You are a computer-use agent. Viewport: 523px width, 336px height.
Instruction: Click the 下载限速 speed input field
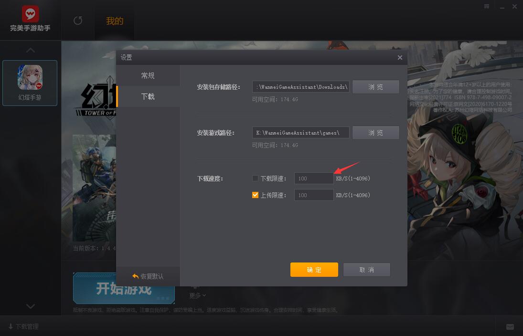click(313, 178)
